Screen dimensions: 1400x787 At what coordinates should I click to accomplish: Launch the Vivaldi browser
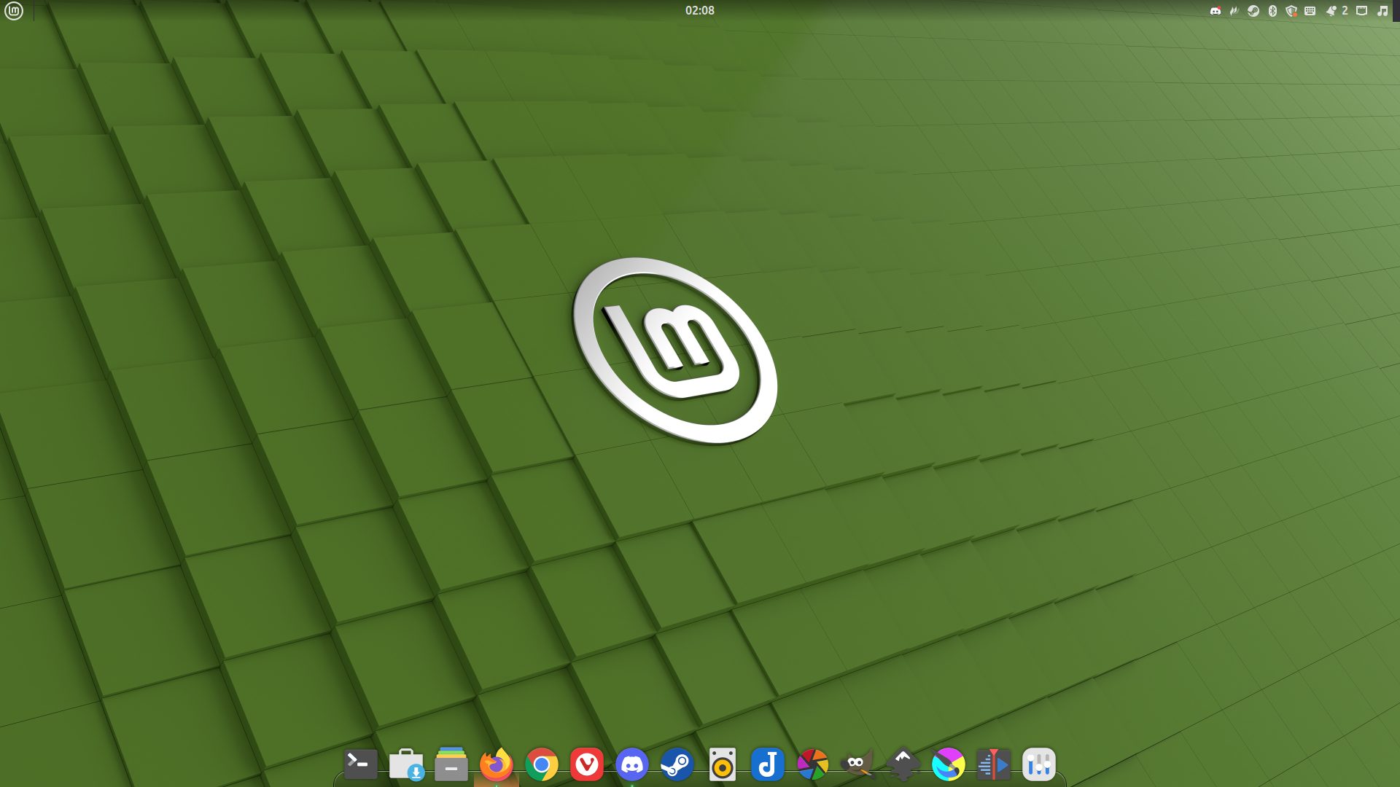(587, 765)
